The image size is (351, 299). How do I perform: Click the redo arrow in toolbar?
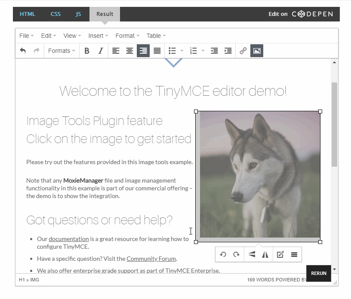pyautogui.click(x=37, y=51)
